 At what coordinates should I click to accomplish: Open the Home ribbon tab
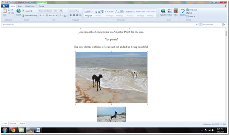click(13, 6)
